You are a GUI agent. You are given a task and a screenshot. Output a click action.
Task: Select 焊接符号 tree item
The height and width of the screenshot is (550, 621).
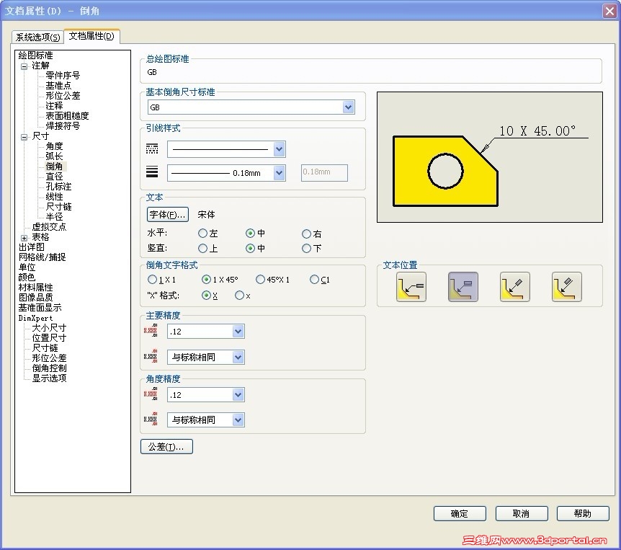(63, 126)
